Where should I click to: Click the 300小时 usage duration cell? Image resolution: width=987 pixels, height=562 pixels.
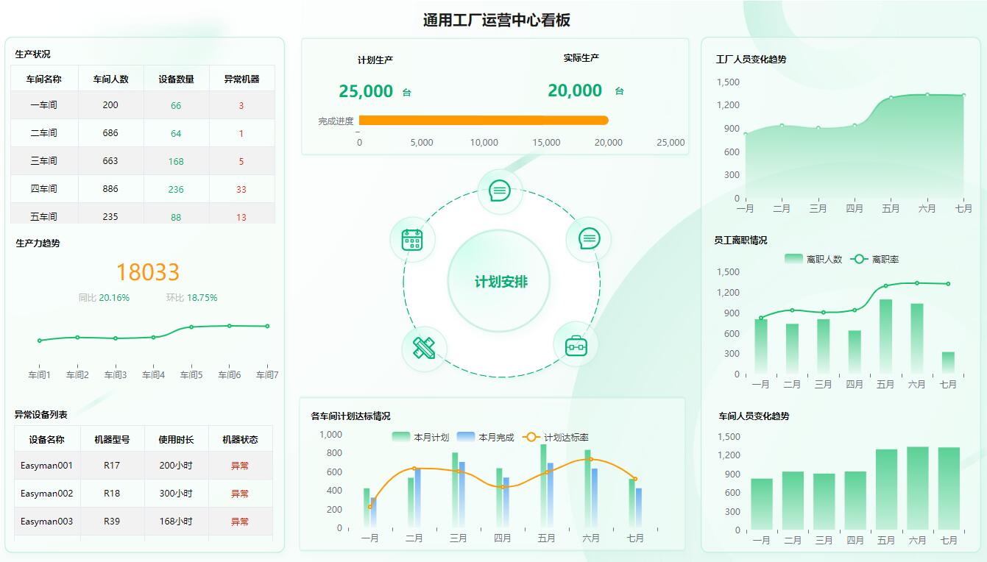[176, 494]
